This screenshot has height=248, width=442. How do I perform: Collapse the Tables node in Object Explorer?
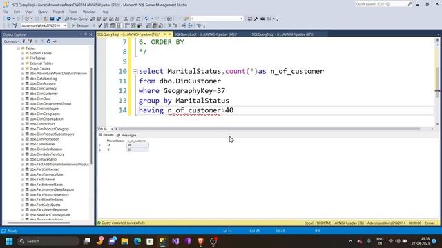point(19,48)
